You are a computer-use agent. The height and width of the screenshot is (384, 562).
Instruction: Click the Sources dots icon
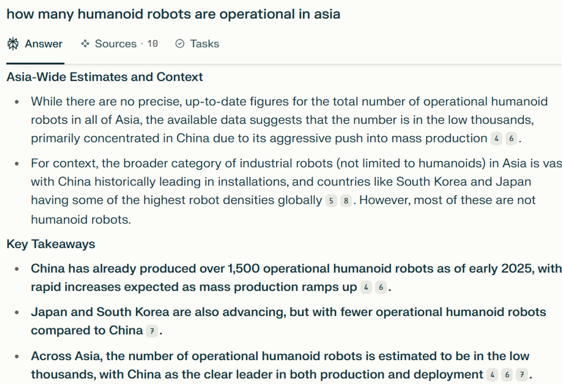(85, 44)
